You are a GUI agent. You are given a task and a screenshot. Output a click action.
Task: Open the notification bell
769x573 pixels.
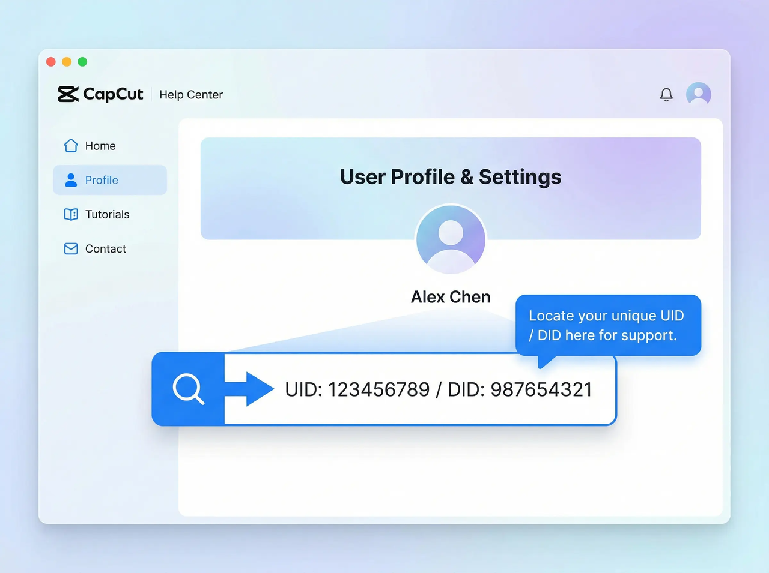coord(666,94)
